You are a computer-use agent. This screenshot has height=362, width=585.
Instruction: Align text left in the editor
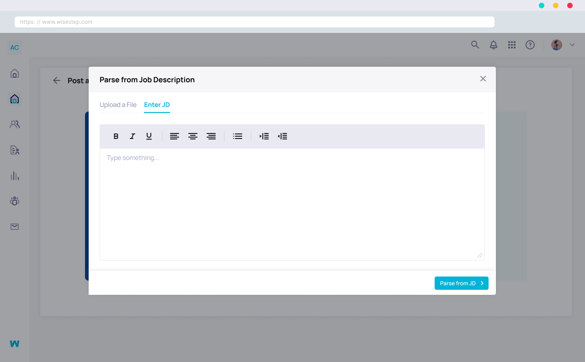[x=175, y=136]
